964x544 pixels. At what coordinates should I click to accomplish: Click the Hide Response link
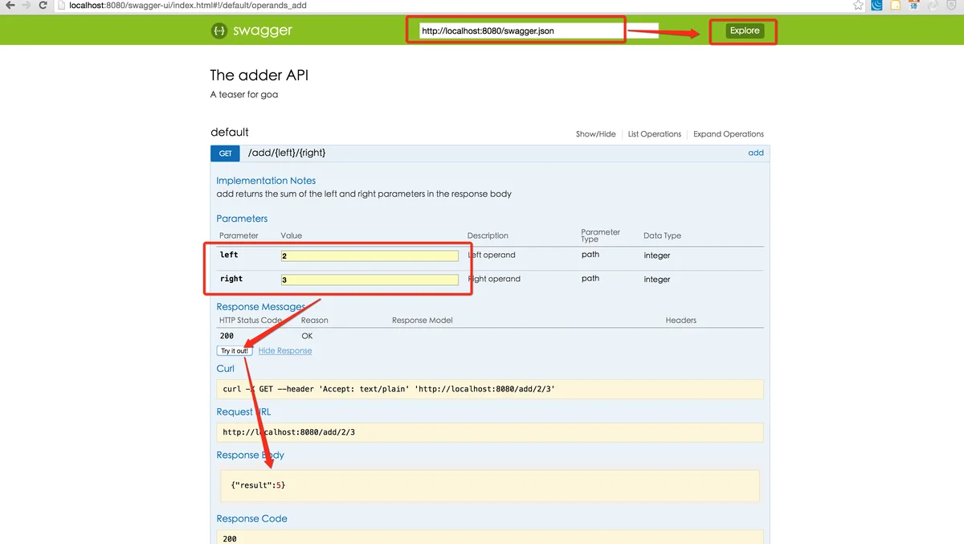(285, 351)
